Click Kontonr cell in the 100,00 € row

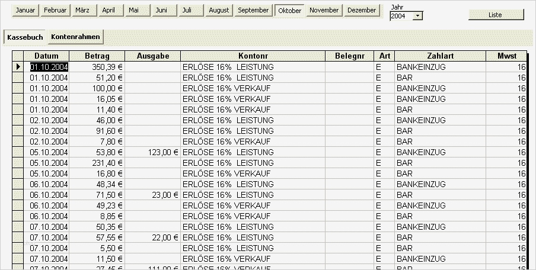[253, 88]
